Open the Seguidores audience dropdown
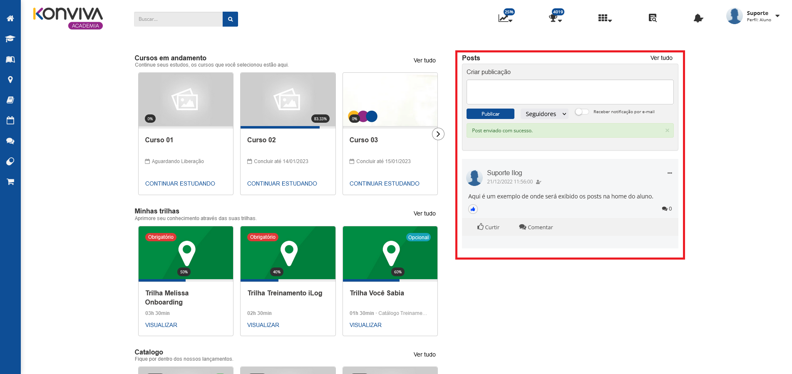This screenshot has height=374, width=792. (544, 114)
